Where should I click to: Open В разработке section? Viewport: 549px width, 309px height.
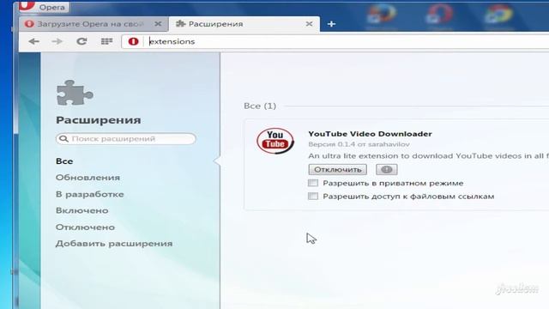89,194
